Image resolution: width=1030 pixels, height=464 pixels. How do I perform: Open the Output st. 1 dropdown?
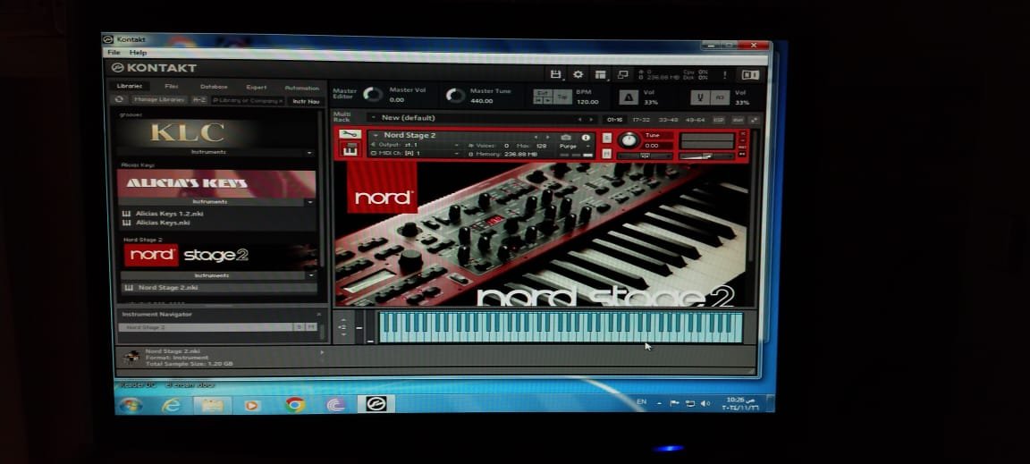414,145
